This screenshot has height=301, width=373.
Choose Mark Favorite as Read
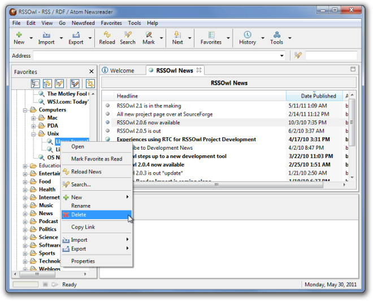click(97, 159)
